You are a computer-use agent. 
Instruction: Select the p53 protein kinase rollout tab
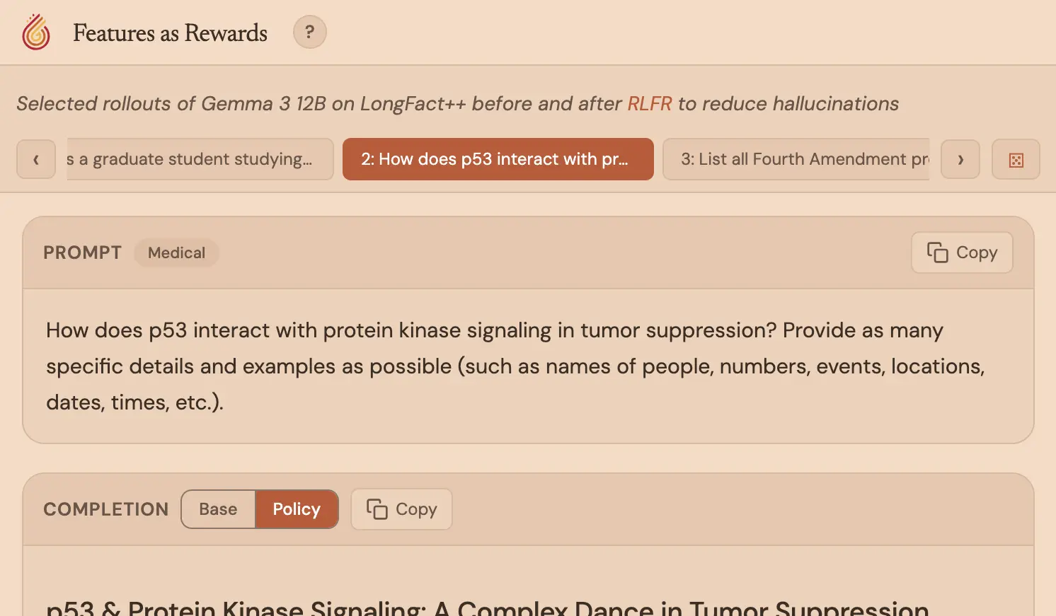(x=498, y=159)
